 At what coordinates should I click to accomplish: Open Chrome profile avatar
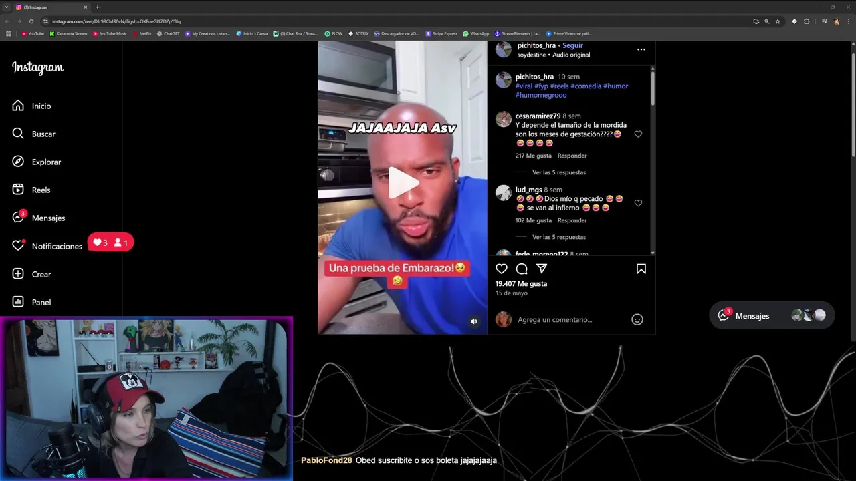(x=837, y=21)
